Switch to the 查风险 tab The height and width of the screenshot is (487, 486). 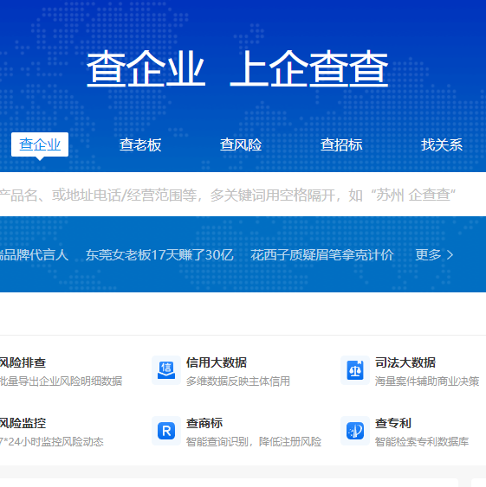[241, 145]
